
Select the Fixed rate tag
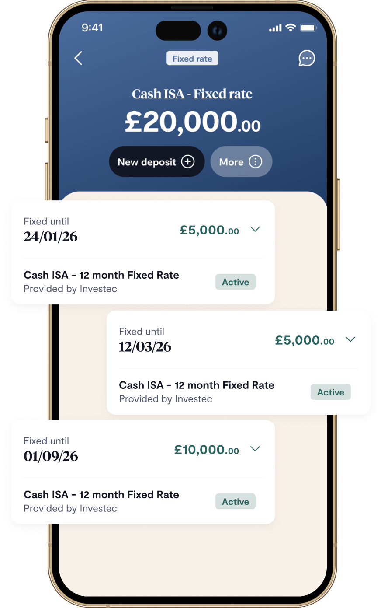(192, 59)
